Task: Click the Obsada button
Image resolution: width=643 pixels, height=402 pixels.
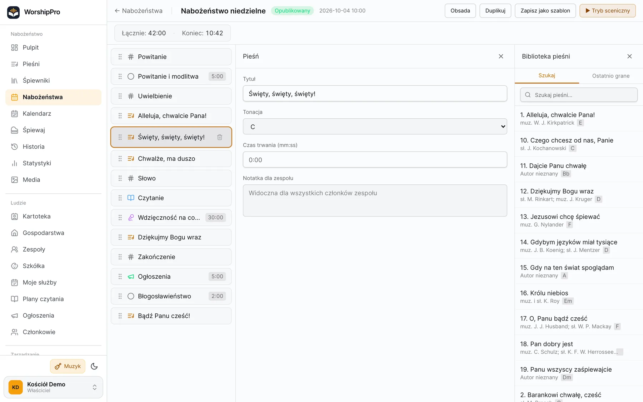Action: pyautogui.click(x=460, y=11)
